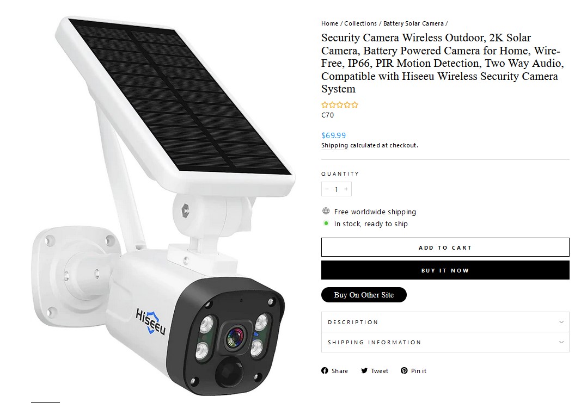Open Collections breadcrumb link

click(x=360, y=23)
